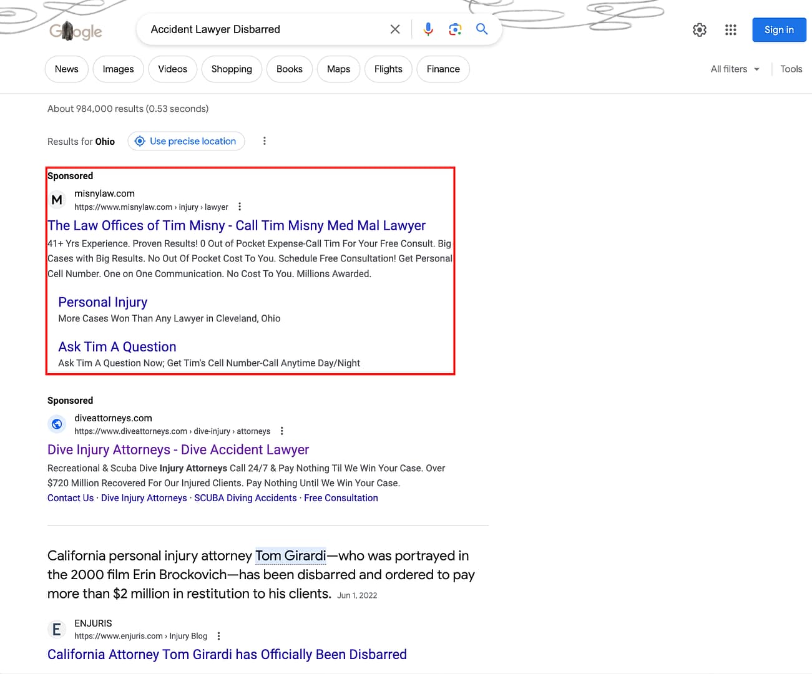Click the About 984,000 results text

[x=128, y=109]
